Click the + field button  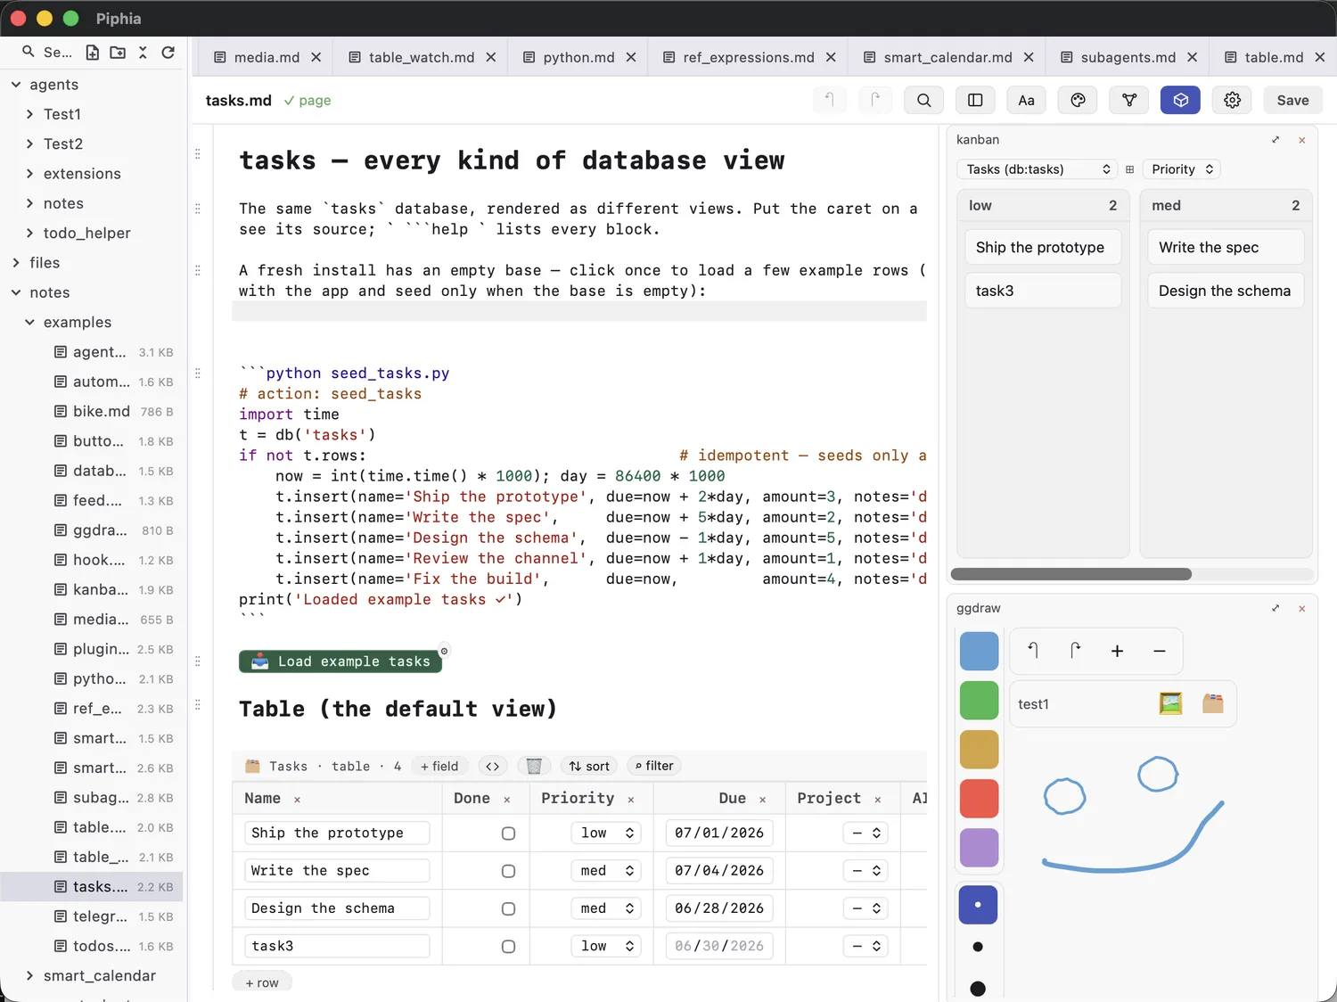click(439, 766)
